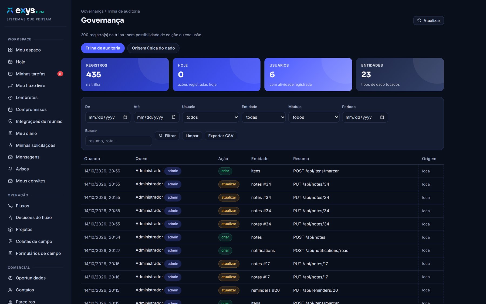Expand the Usuário dropdown
The height and width of the screenshot is (304, 486).
click(x=210, y=117)
